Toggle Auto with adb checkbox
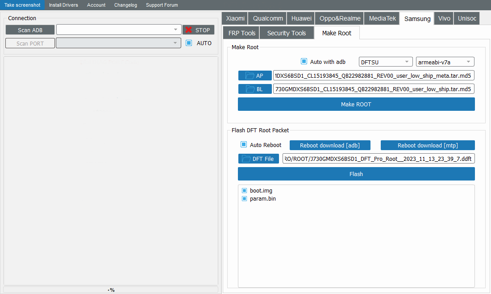Screen dimensions: 491x294 point(304,61)
